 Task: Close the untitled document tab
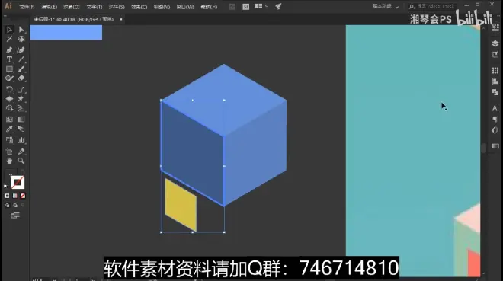(x=121, y=19)
